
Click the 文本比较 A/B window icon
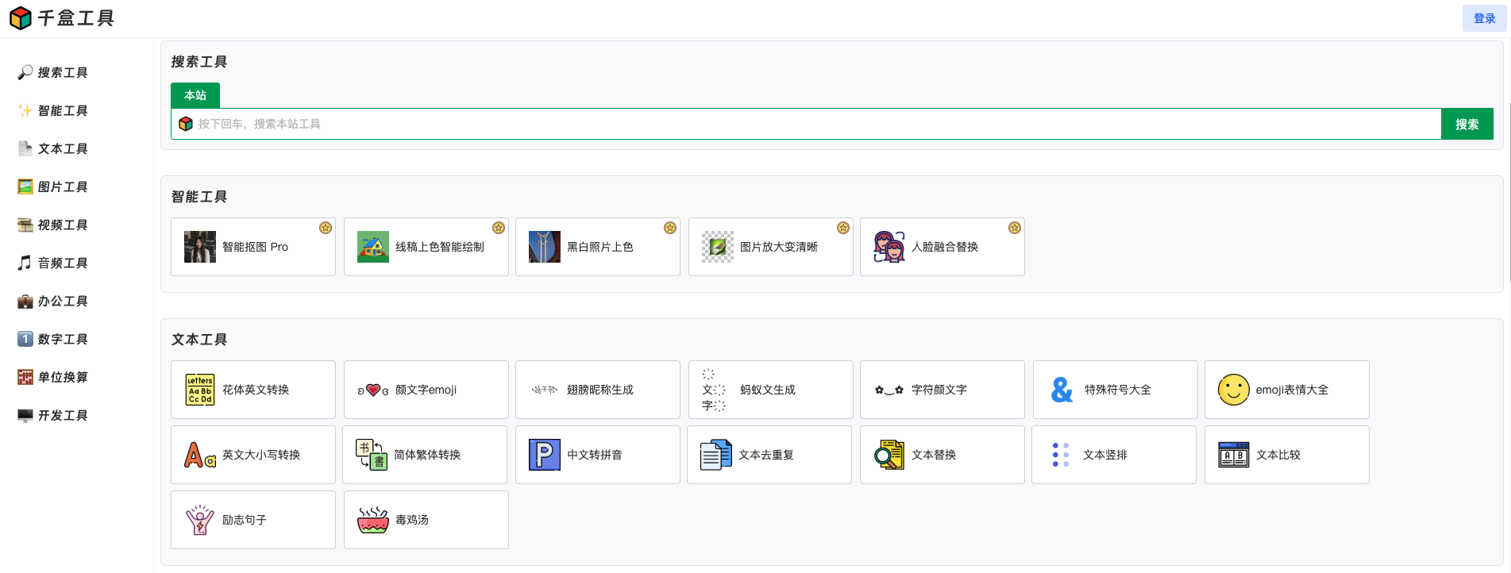coord(1233,455)
